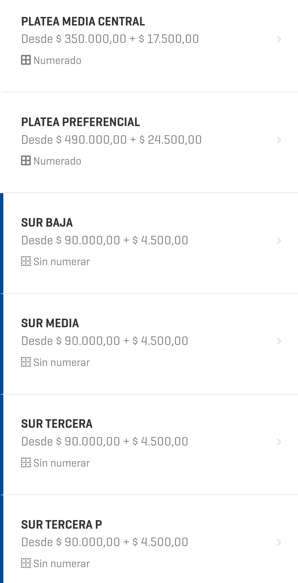Click Sin numerar label under Sur Tercera
This screenshot has width=298, height=583.
(62, 463)
